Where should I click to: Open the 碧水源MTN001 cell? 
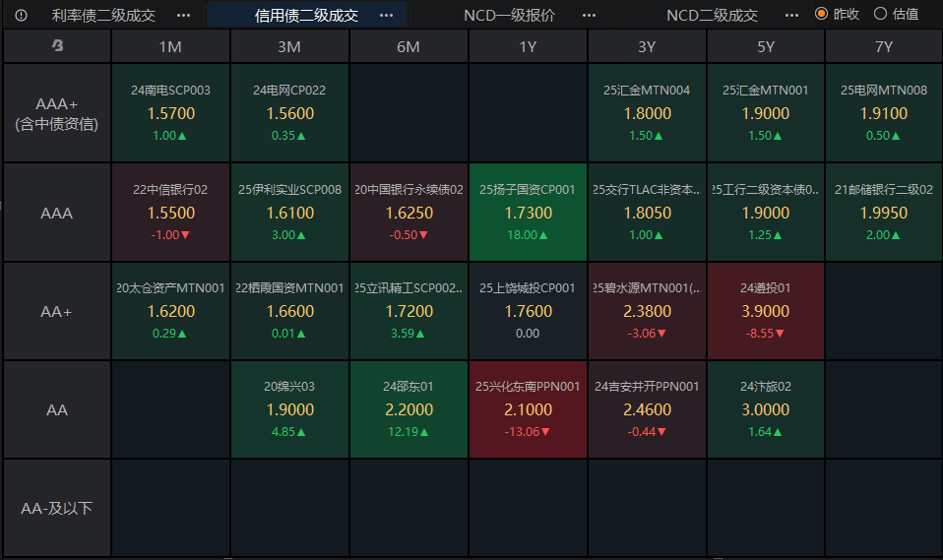click(647, 311)
